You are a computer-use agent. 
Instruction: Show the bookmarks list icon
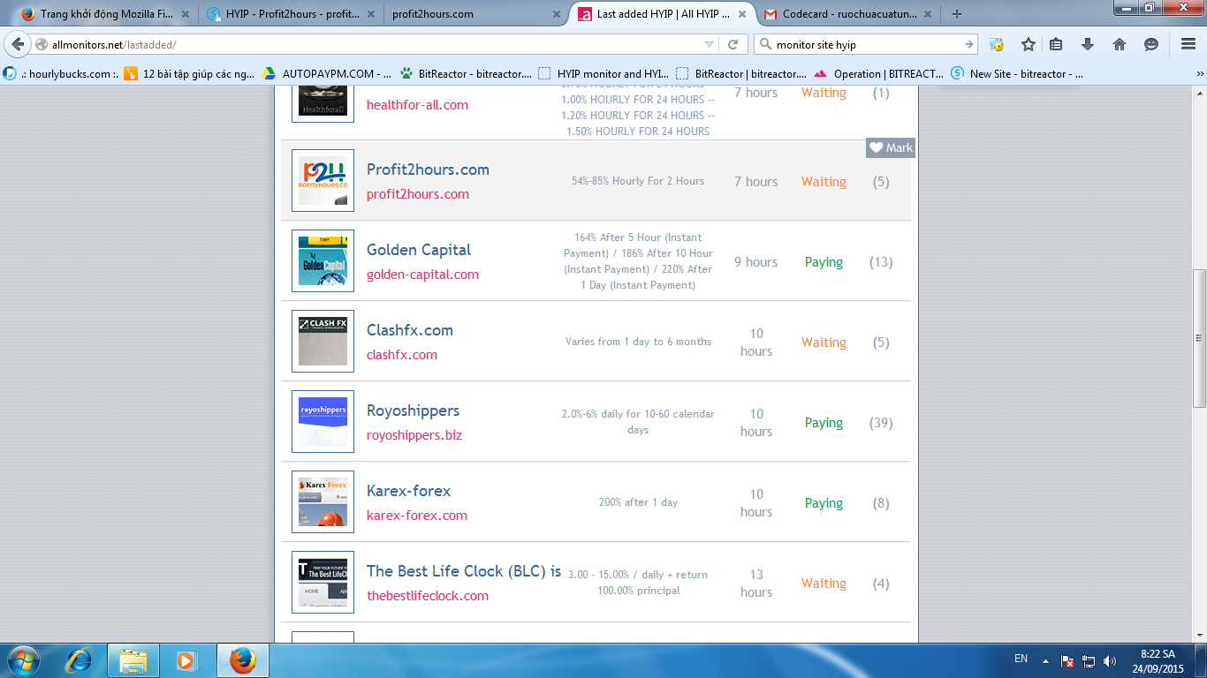[x=1056, y=44]
